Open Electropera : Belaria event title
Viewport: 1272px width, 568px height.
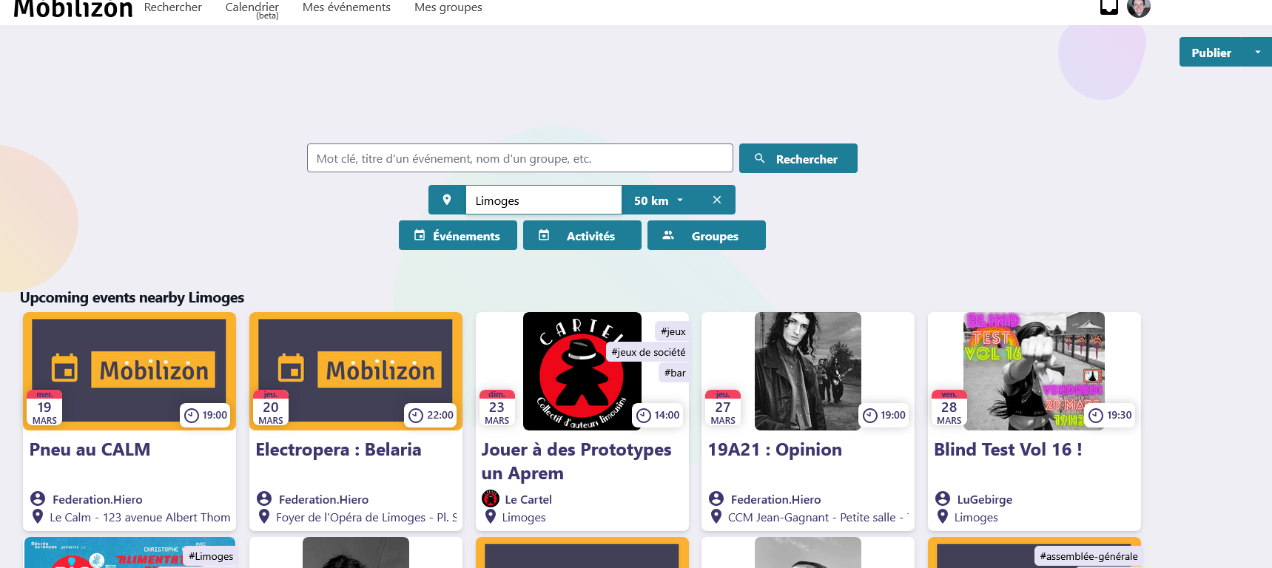(338, 450)
